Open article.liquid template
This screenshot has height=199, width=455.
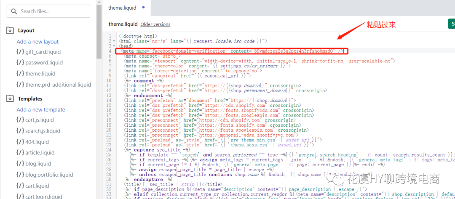tap(40, 153)
